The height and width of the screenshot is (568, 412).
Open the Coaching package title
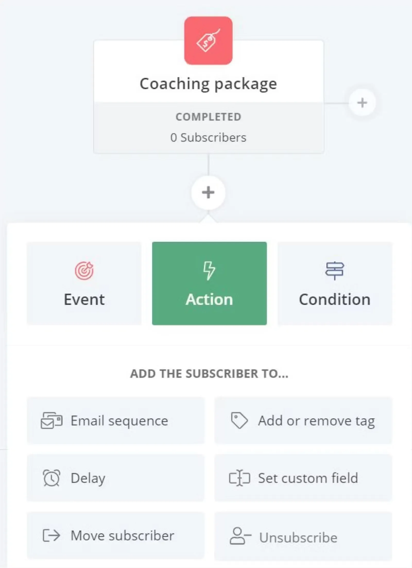208,84
